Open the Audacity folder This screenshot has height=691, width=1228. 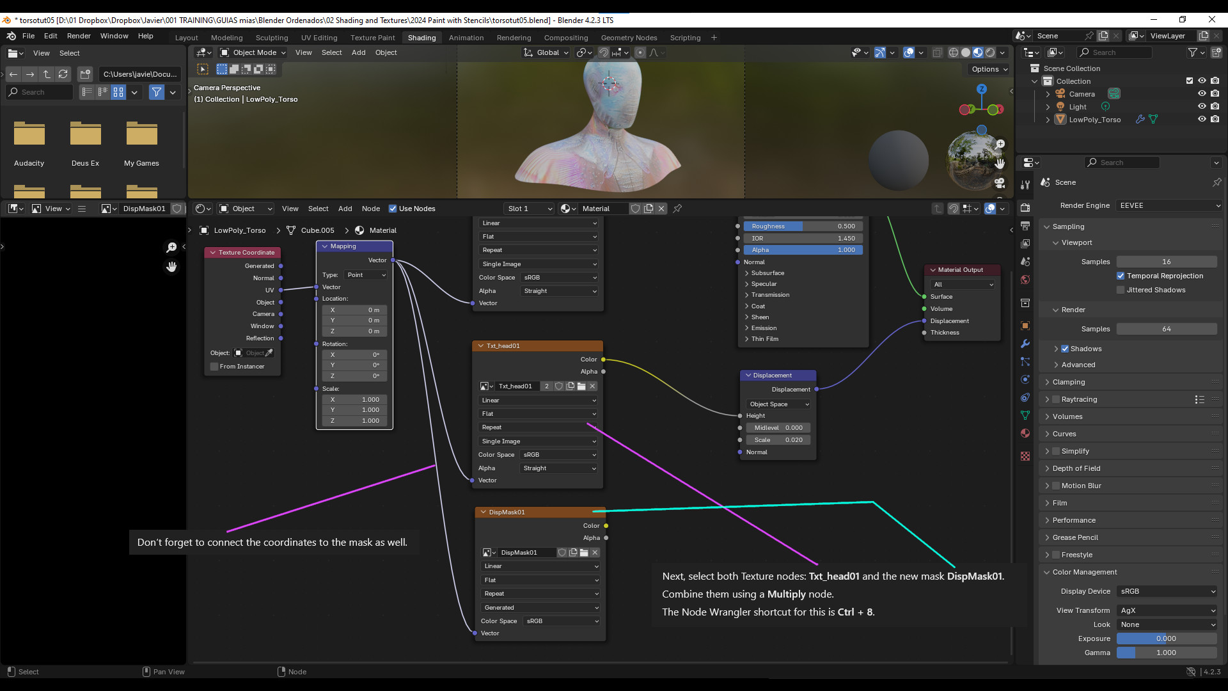coord(29,143)
